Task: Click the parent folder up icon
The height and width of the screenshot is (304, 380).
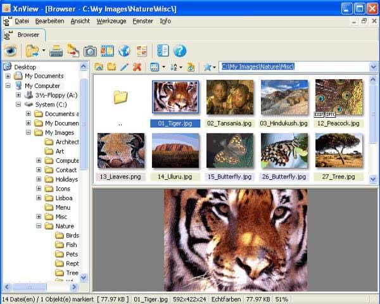Action: coord(99,67)
